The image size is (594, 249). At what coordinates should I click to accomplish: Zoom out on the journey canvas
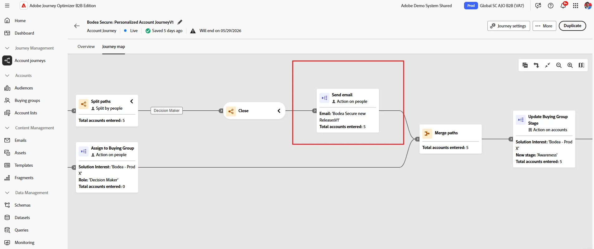(x=559, y=65)
